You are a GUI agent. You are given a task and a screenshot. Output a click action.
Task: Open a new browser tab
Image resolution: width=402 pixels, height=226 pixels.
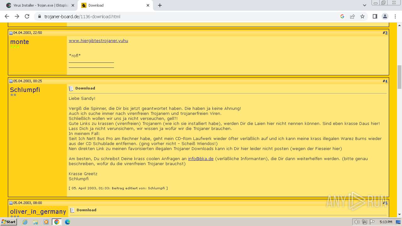[160, 5]
